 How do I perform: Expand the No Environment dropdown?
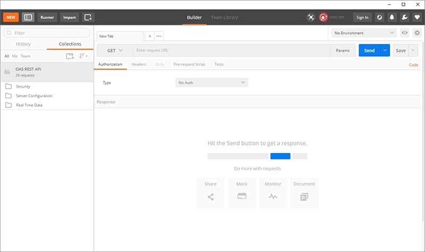(x=363, y=33)
